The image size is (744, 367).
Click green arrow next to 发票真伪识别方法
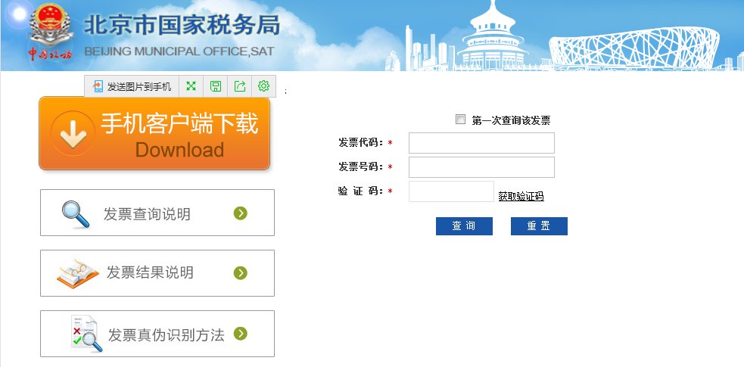coord(241,333)
